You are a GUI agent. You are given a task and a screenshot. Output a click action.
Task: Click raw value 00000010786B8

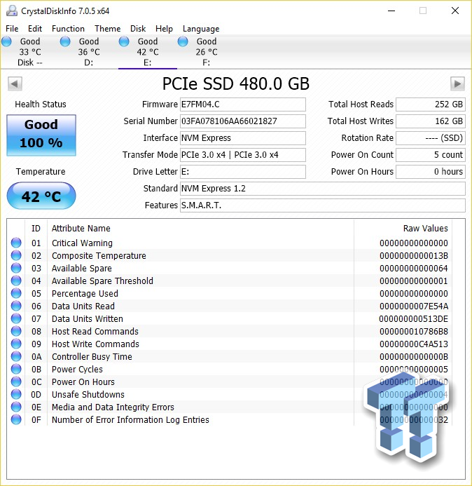tap(414, 332)
